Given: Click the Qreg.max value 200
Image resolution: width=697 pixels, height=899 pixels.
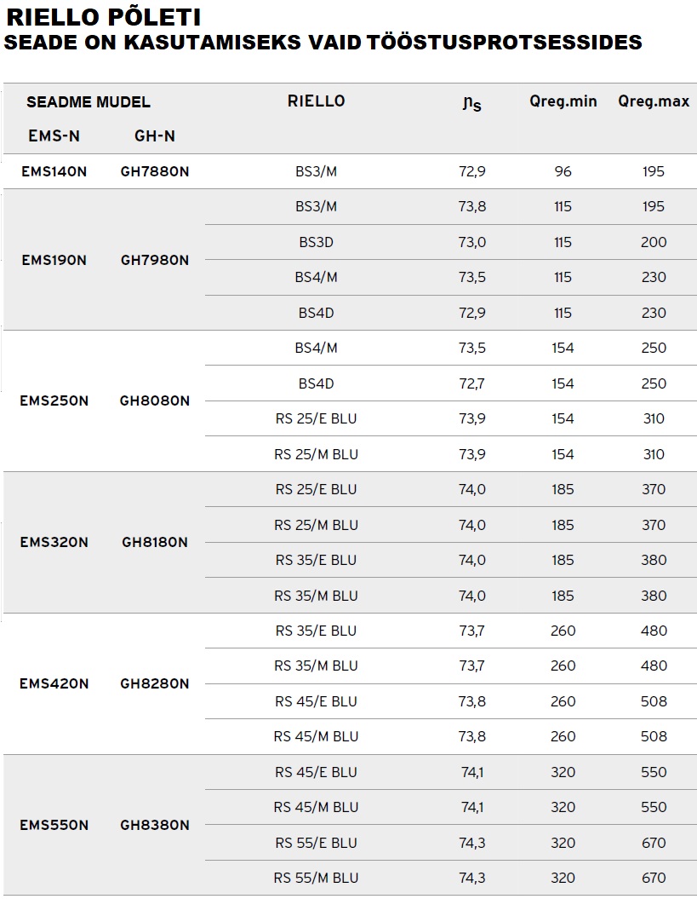Looking at the screenshot, I should 654,242.
